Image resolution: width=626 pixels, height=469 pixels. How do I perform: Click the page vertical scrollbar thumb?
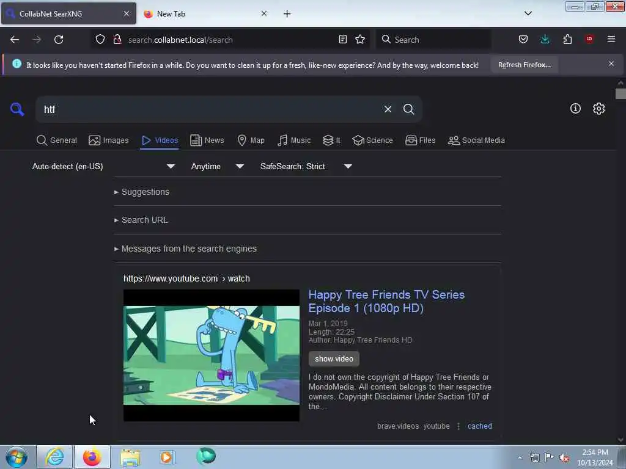point(620,93)
